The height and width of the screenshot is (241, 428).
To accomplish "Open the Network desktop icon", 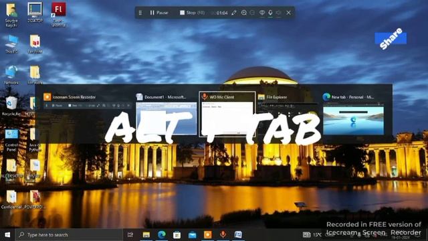I will coord(11,74).
